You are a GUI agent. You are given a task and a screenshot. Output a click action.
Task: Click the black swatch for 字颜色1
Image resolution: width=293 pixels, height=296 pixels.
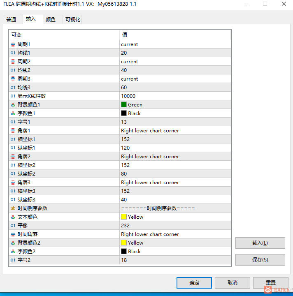[x=124, y=113]
